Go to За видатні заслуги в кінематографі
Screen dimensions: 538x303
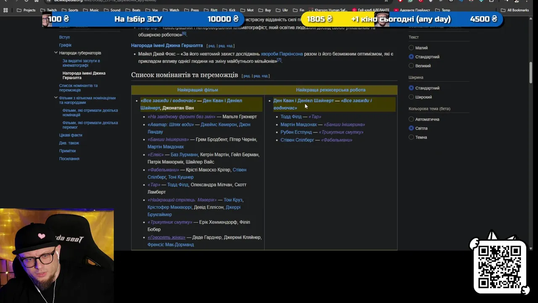click(x=81, y=63)
